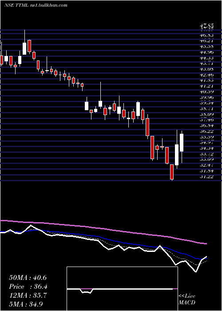The image size is (222, 311).
Task: Click the MACD indicator panel box
Action: coord(122,289)
